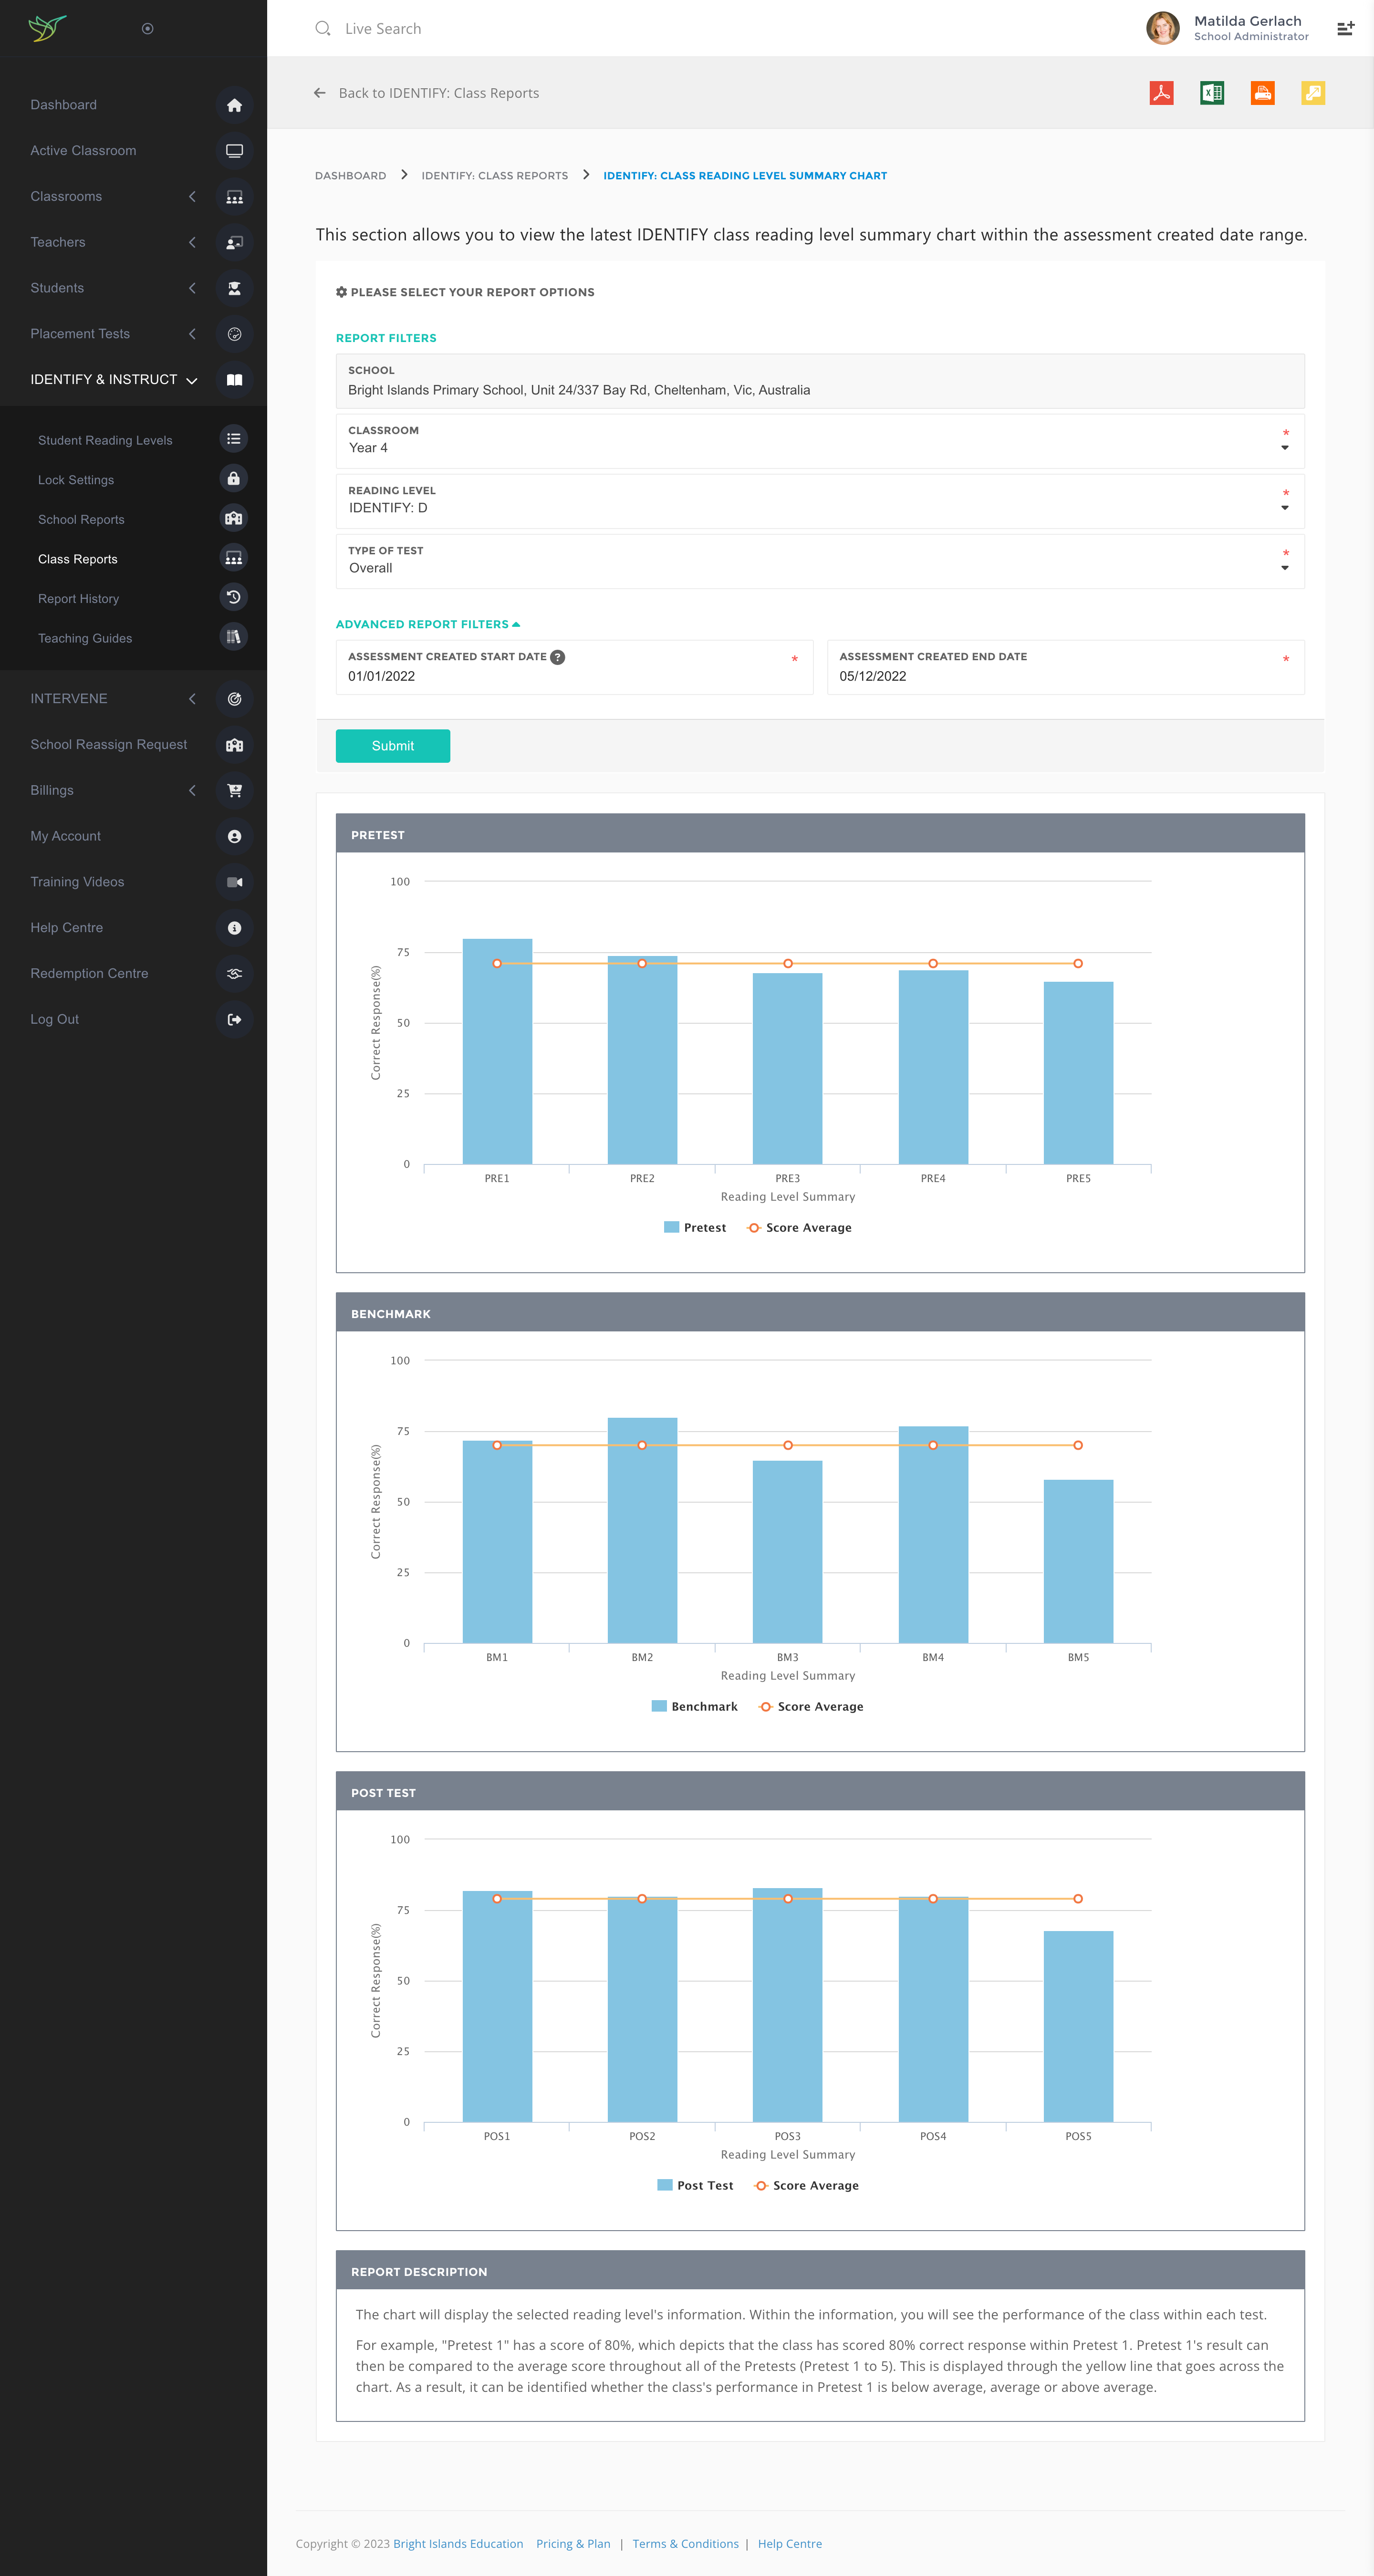
Task: Click the start date help question icon
Action: point(558,657)
